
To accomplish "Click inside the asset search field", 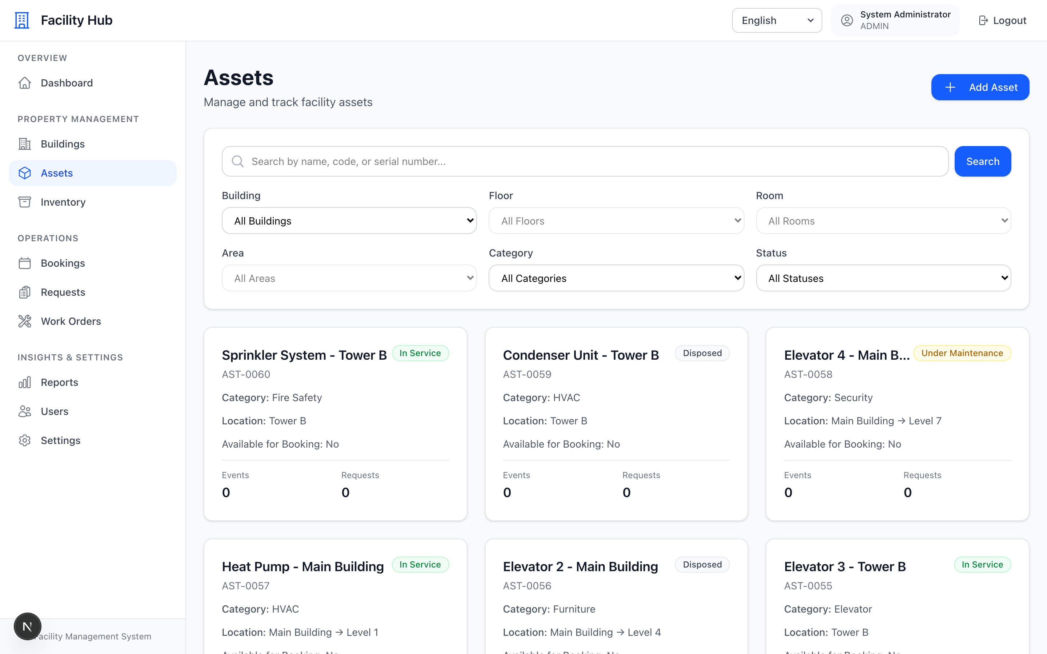I will 585,161.
